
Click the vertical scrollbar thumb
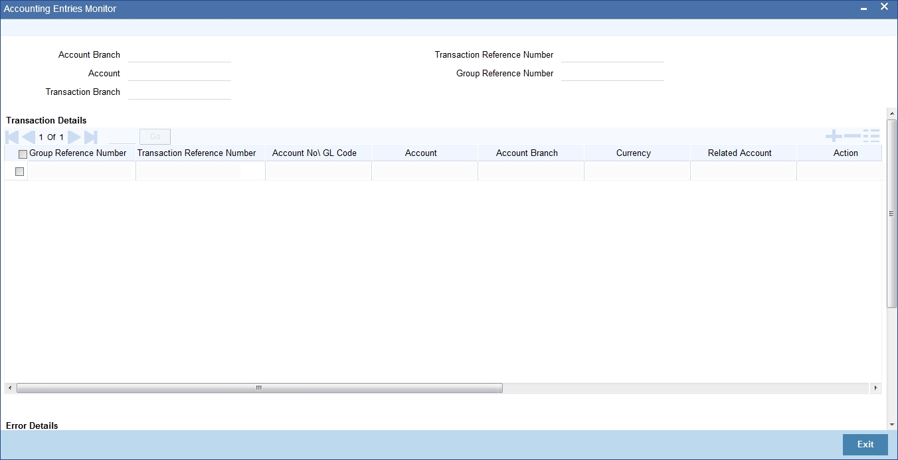point(892,212)
